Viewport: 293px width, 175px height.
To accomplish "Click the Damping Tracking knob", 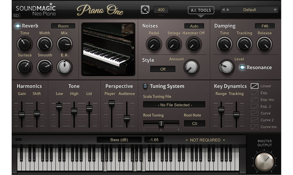I will tap(244, 44).
